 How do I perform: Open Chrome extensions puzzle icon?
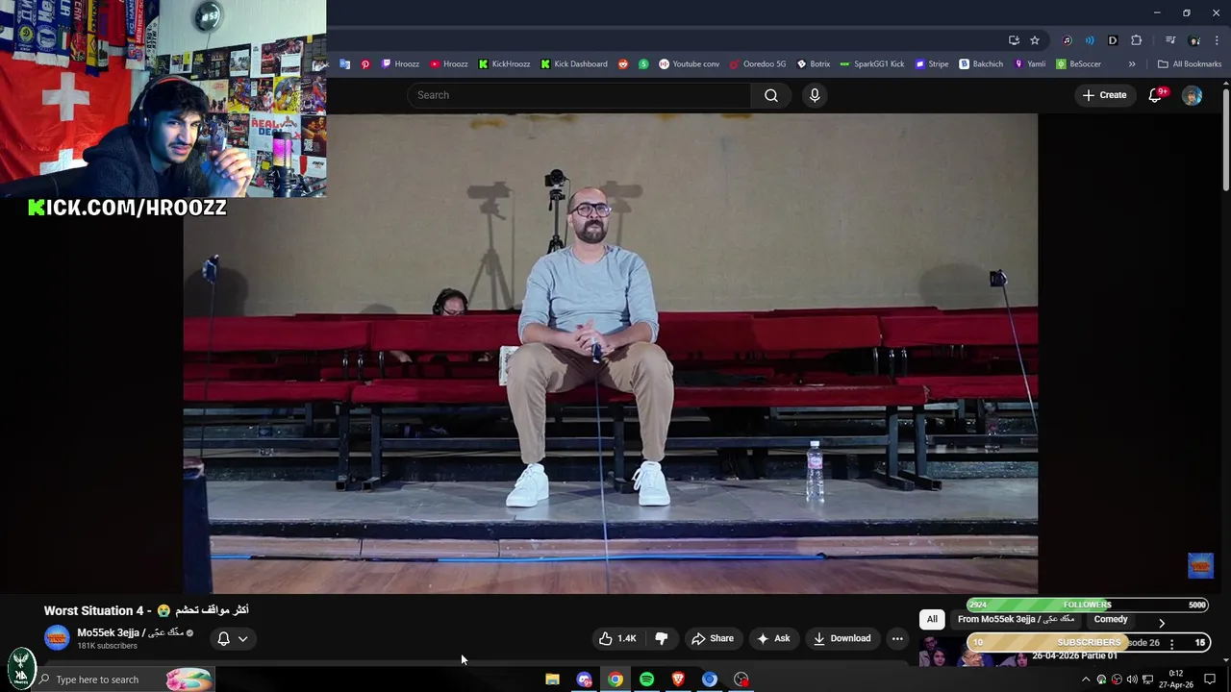coord(1137,40)
